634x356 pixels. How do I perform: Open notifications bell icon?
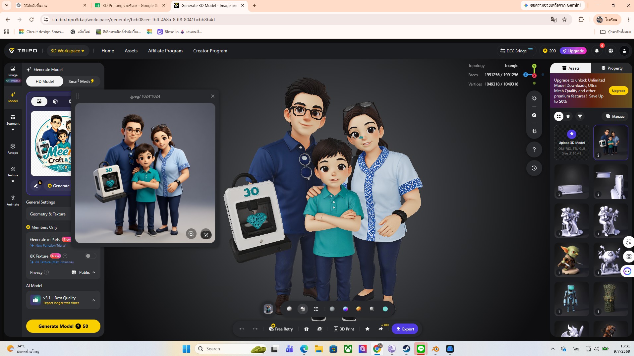[597, 51]
